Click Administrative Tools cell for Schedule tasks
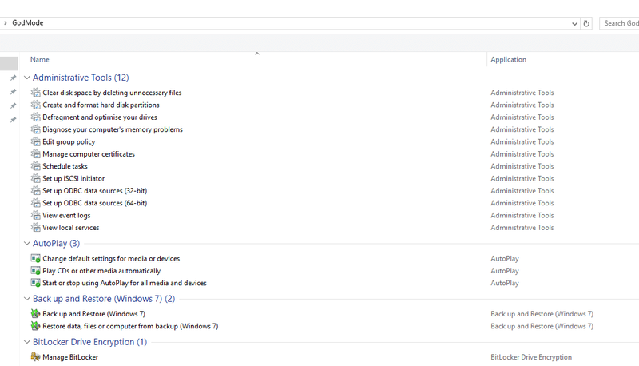Viewport: 639px width, 366px height. tap(522, 166)
